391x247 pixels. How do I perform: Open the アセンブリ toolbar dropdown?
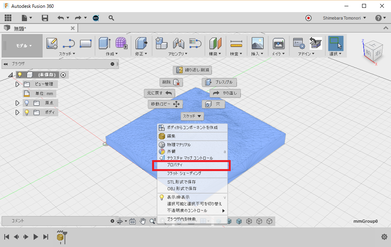pyautogui.click(x=178, y=54)
